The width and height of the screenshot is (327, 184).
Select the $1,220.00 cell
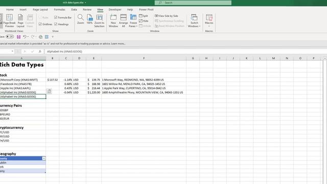point(94,92)
